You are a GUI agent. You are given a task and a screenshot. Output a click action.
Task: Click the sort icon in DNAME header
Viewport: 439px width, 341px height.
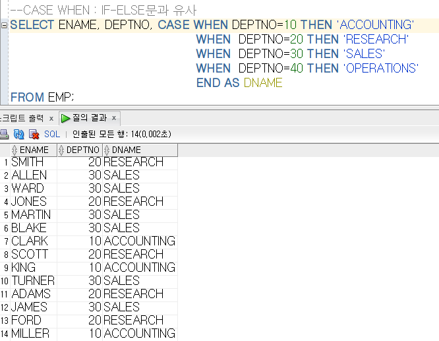[107, 150]
